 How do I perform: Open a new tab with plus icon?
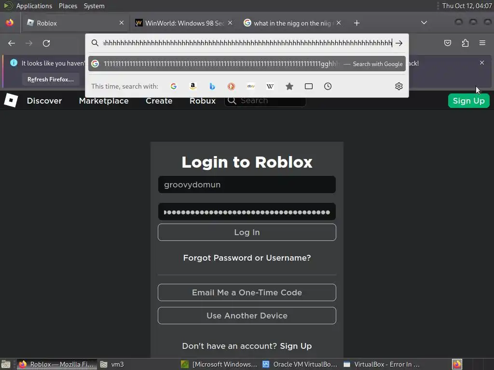(x=357, y=23)
